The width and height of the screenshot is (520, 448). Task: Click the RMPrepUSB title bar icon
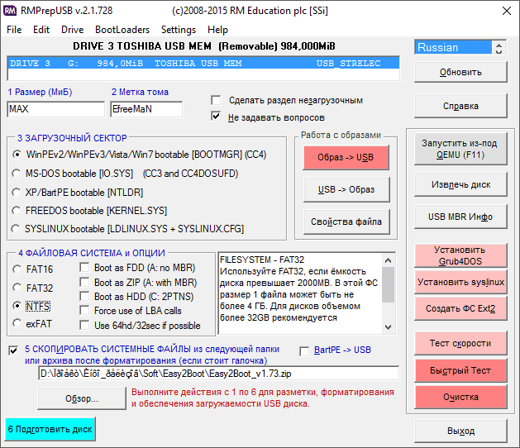tap(10, 10)
